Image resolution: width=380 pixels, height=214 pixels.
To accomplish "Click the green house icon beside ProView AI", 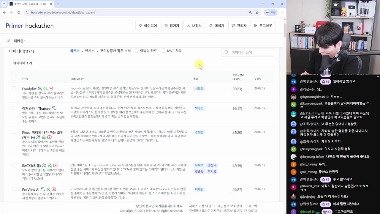I will point(48,189).
